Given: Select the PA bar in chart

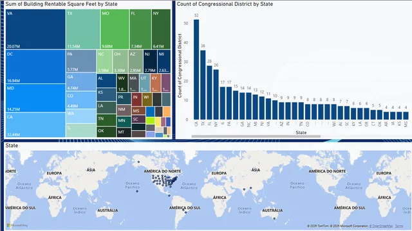Looking at the screenshot, I should [229, 103].
